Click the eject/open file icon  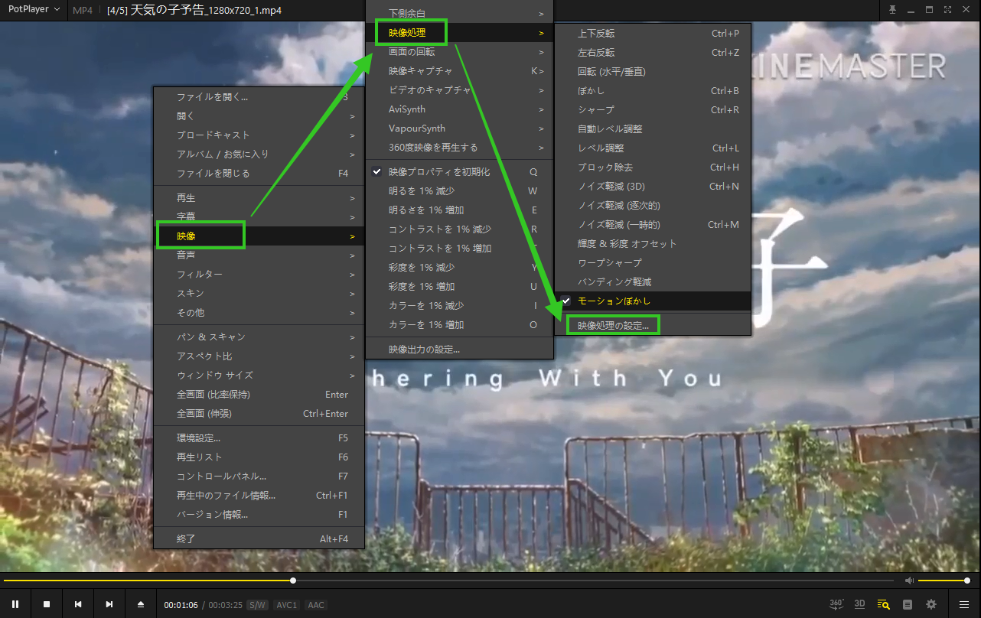coord(141,604)
